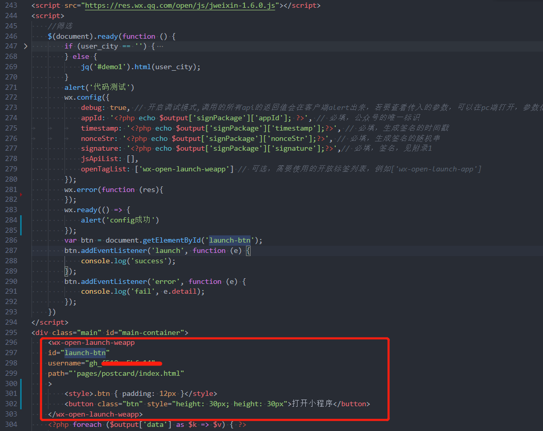
Task: Click the if (user_city == '') statement
Action: pyautogui.click(x=109, y=46)
